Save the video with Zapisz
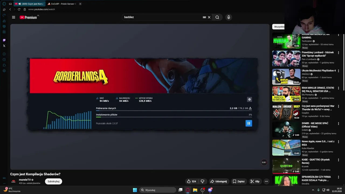This screenshot has height=194, width=345. coord(239,181)
